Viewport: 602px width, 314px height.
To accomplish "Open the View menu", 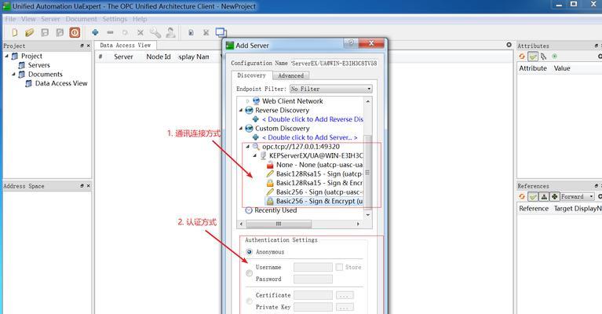I will [x=28, y=19].
